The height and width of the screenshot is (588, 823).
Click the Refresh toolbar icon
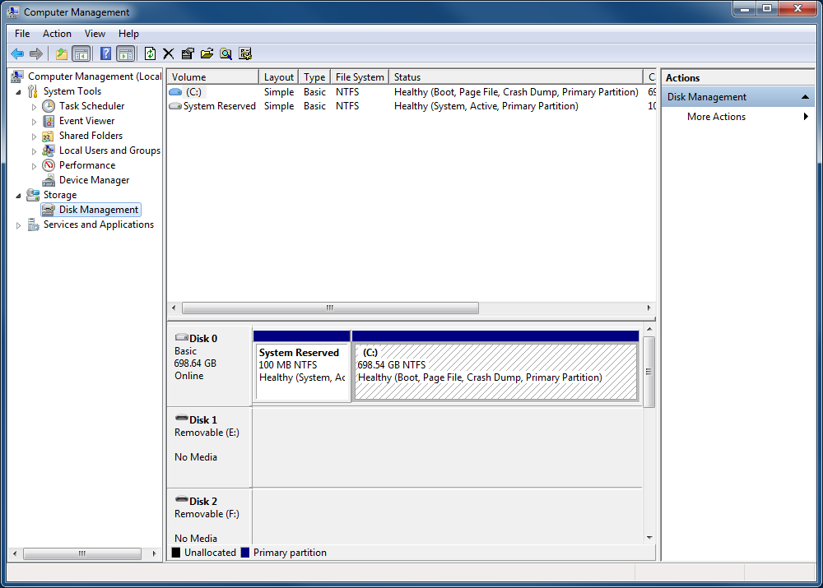(150, 53)
